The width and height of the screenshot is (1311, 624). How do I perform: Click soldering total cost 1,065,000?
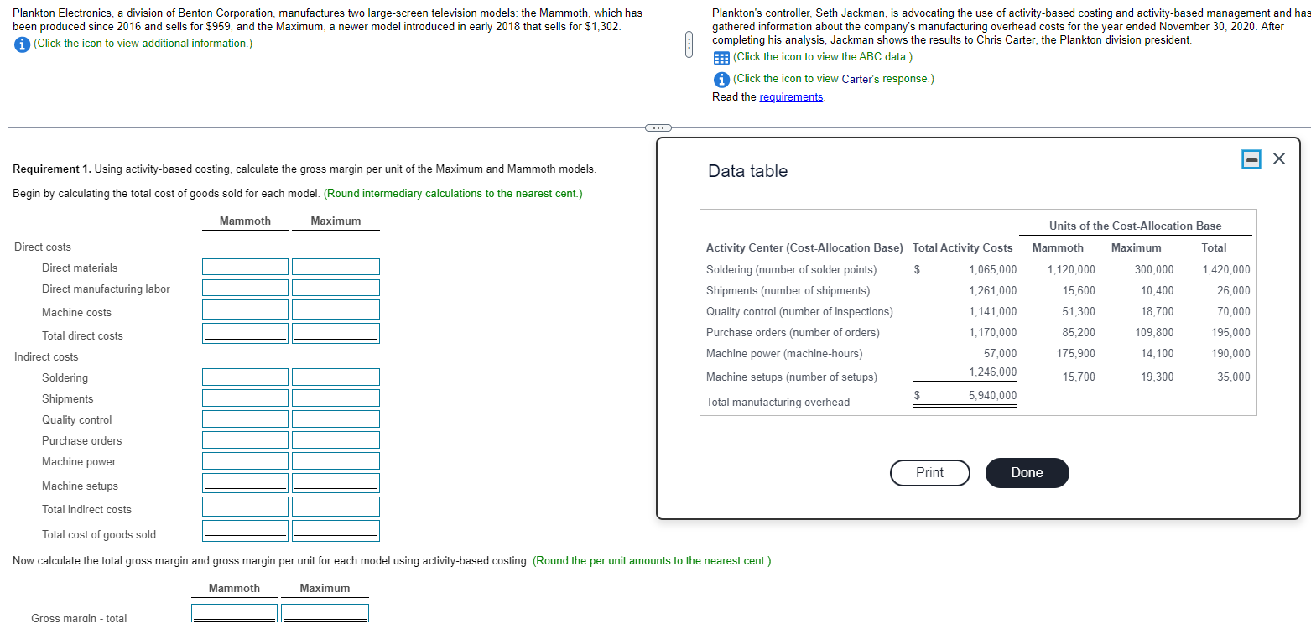[x=992, y=270]
